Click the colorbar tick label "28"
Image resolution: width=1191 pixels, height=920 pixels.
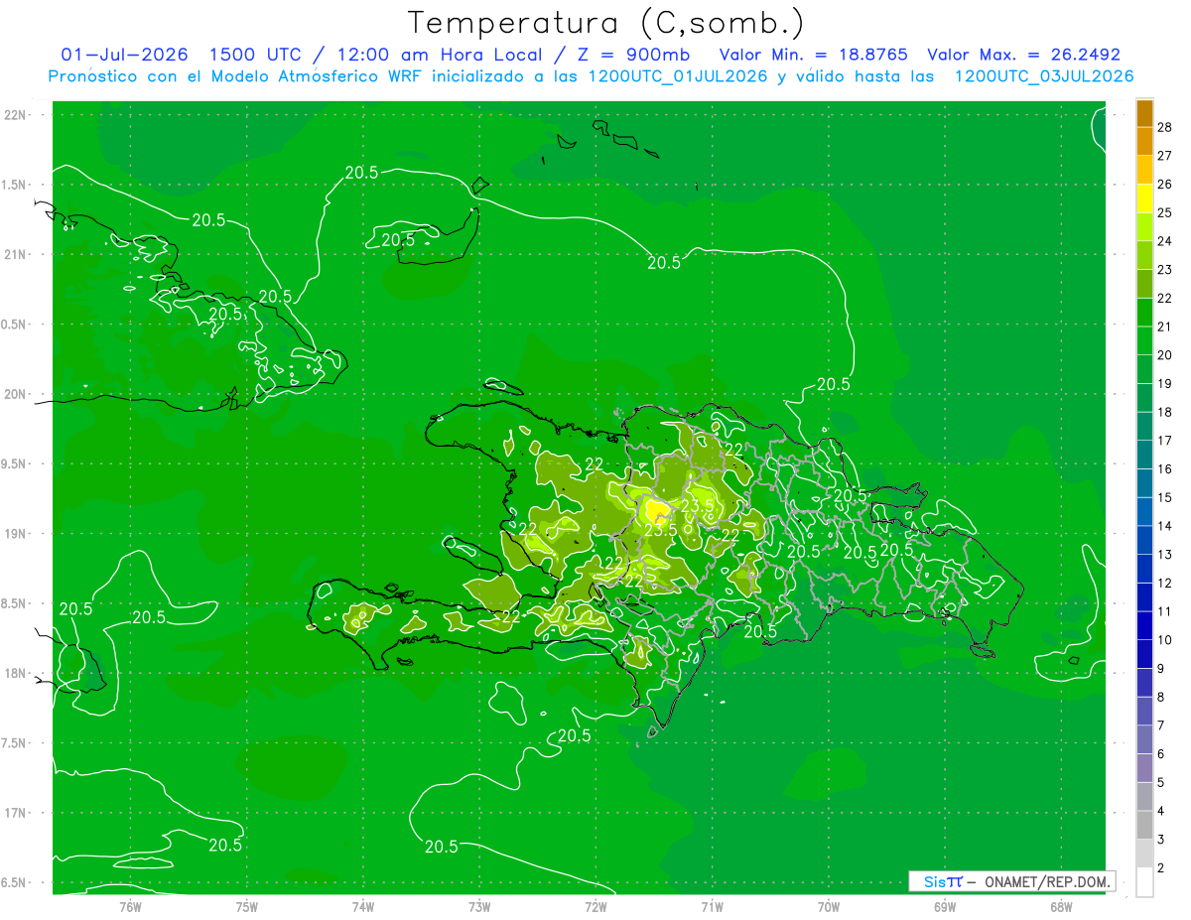tap(1165, 127)
